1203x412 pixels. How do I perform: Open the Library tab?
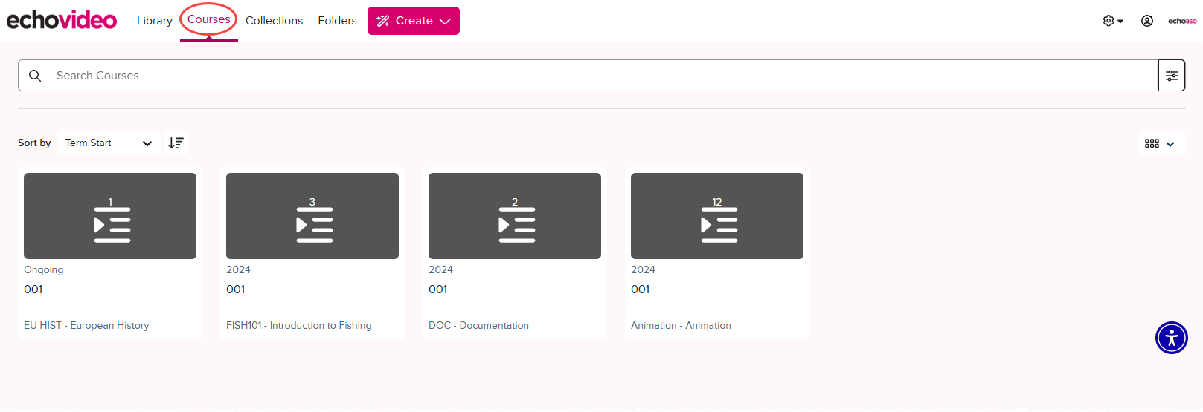tap(155, 21)
